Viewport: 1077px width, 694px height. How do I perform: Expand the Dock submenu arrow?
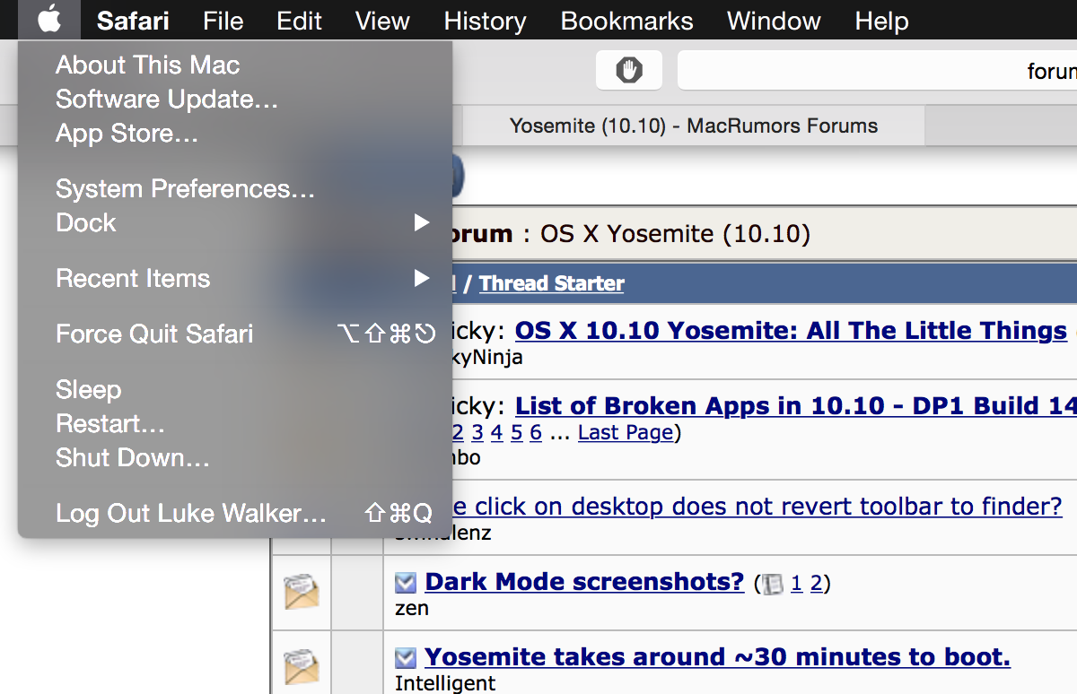(x=421, y=222)
